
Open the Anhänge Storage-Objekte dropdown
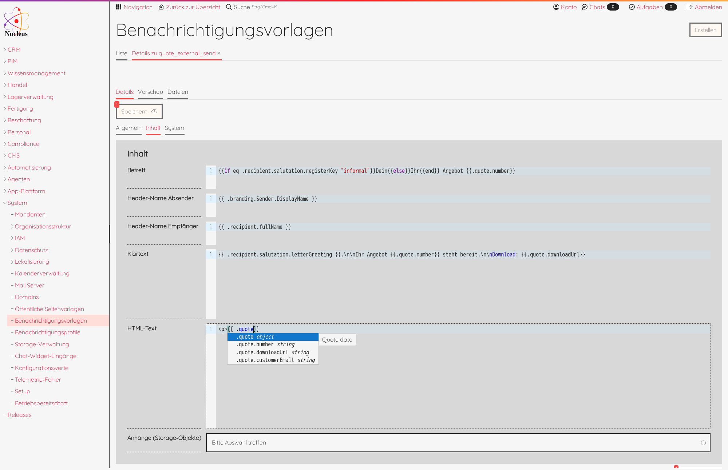[x=458, y=443]
